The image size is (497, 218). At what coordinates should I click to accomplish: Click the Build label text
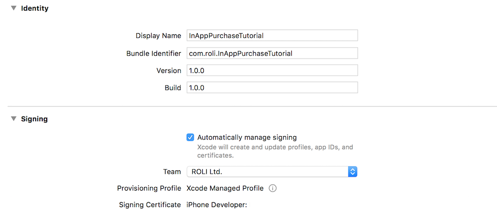point(172,87)
